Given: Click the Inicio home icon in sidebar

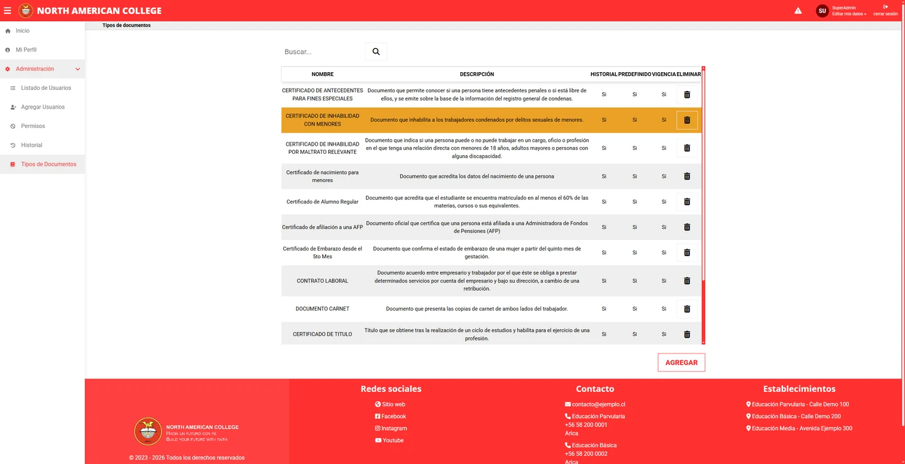Looking at the screenshot, I should tap(8, 31).
